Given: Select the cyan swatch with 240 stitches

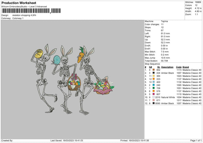Looking at the screenshot, I should click(x=154, y=85).
